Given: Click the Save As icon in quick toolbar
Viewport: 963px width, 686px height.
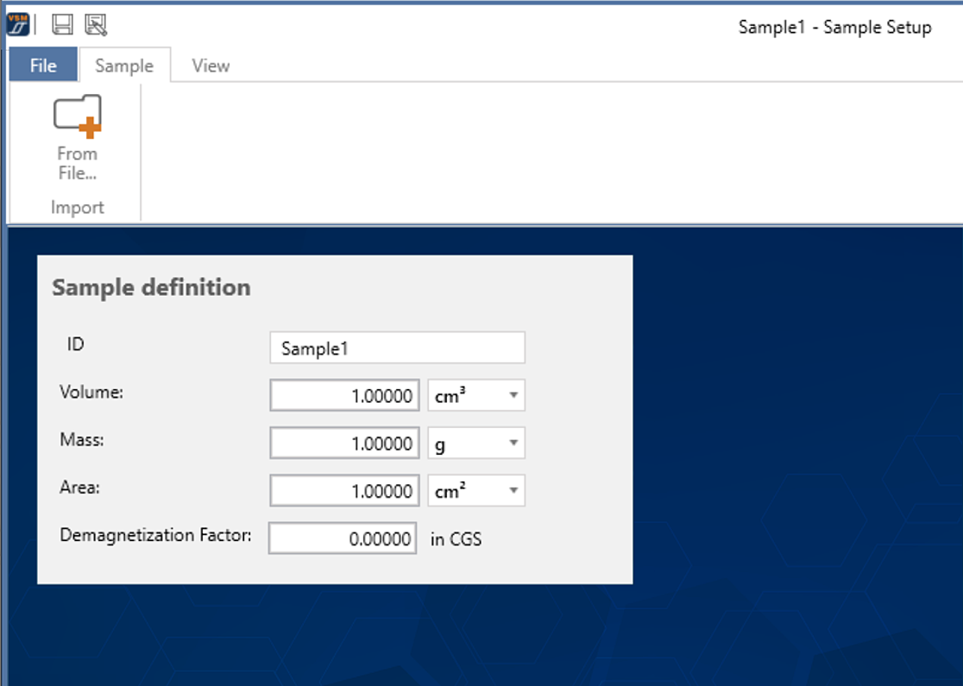Looking at the screenshot, I should [96, 24].
